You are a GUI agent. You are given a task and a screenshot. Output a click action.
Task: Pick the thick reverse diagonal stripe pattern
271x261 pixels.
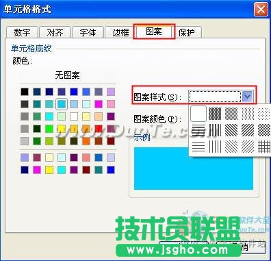[x=231, y=130]
